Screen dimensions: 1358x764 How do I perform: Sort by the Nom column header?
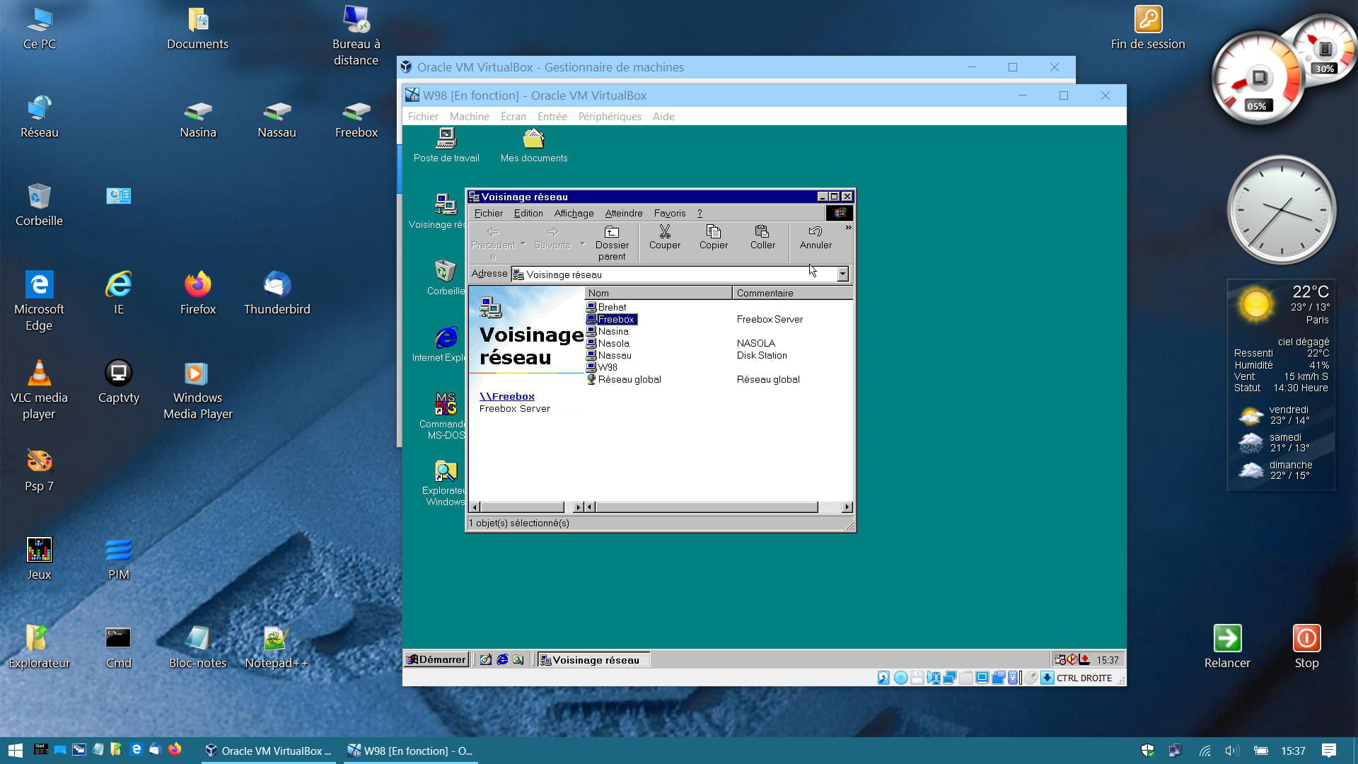pos(658,293)
